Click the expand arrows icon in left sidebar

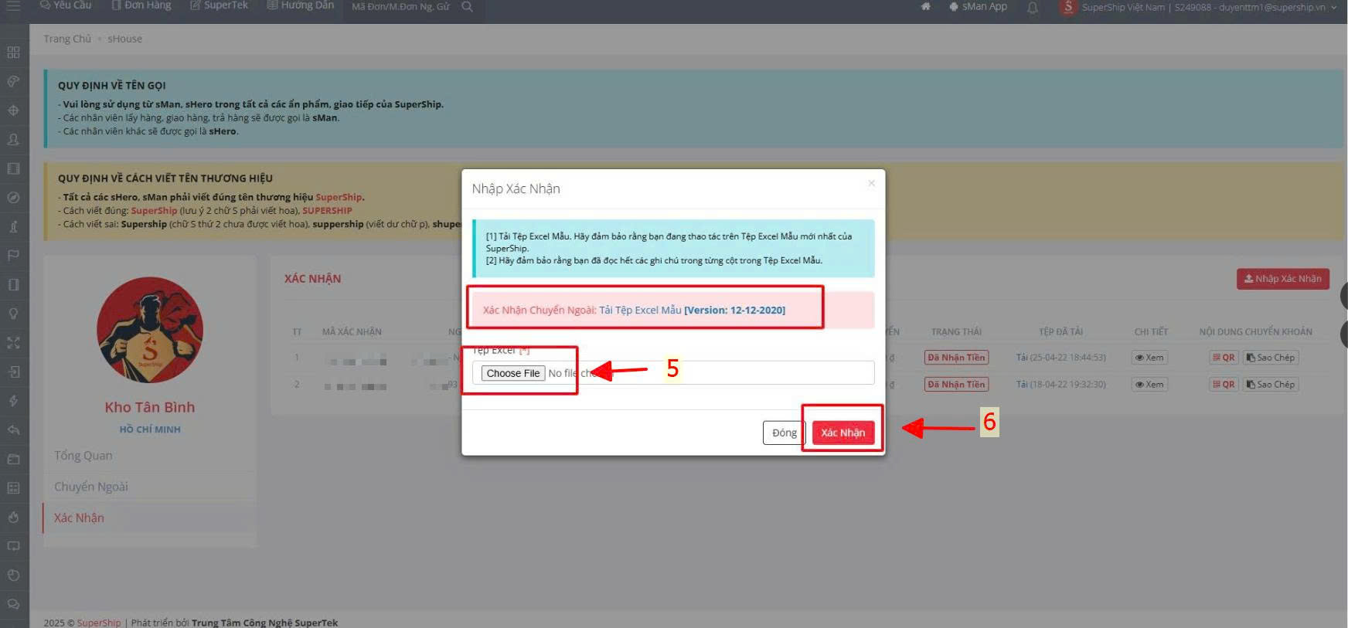[x=13, y=343]
